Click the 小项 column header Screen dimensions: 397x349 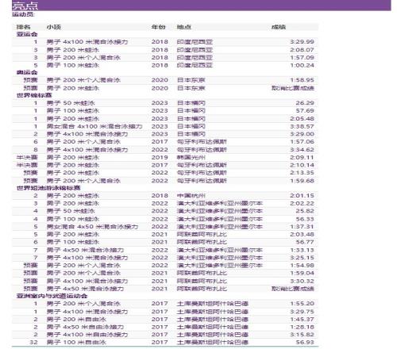(x=54, y=27)
